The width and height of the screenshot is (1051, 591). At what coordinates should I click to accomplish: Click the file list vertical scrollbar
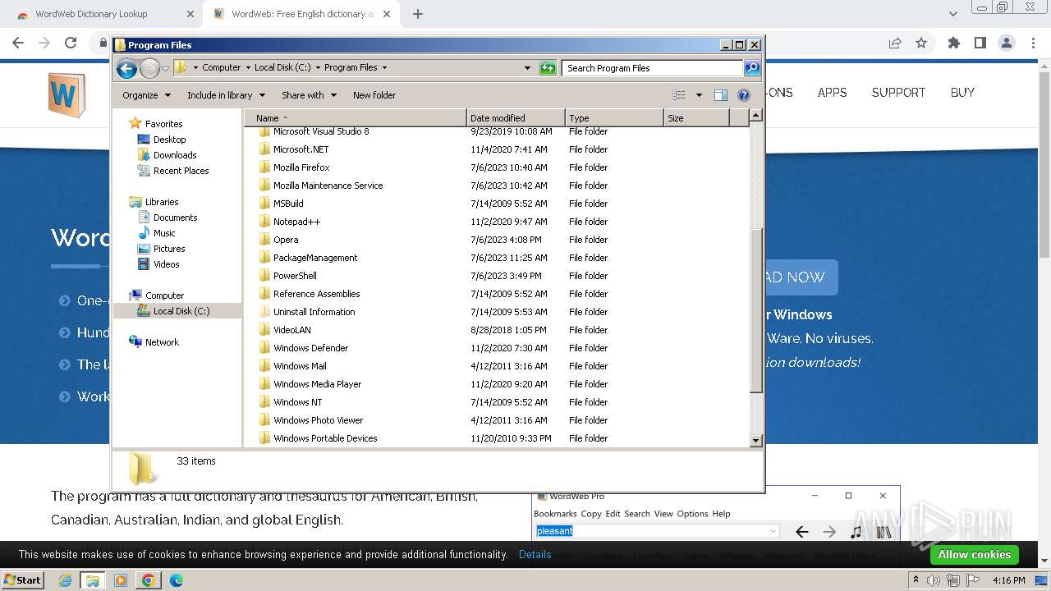point(756,310)
